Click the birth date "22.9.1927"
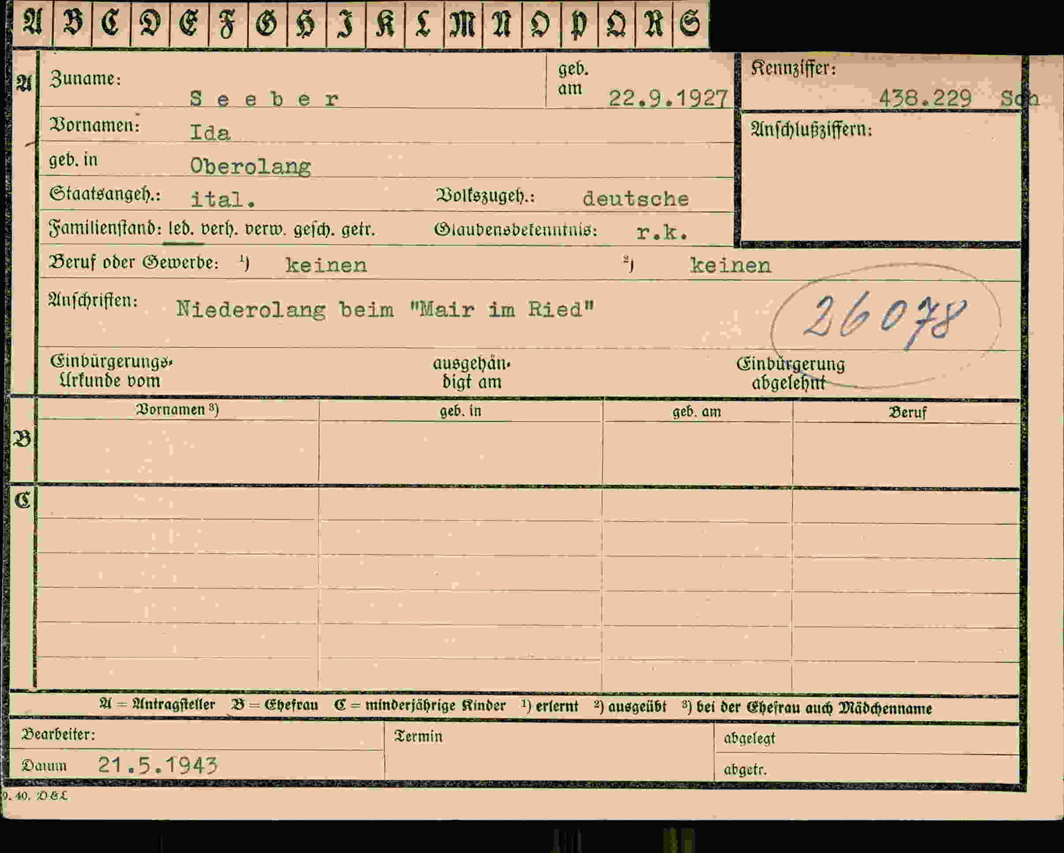Image resolution: width=1064 pixels, height=853 pixels. [x=668, y=98]
